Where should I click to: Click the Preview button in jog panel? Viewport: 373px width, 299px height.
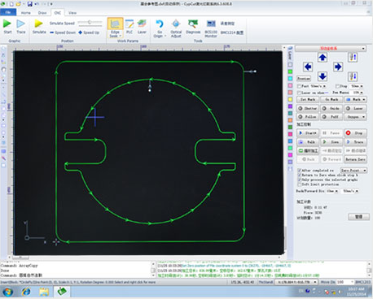[304, 79]
